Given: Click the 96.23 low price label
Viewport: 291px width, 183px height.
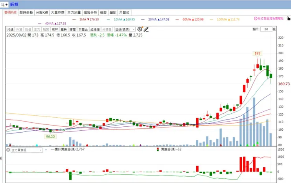Looking at the screenshot, I should (50, 137).
